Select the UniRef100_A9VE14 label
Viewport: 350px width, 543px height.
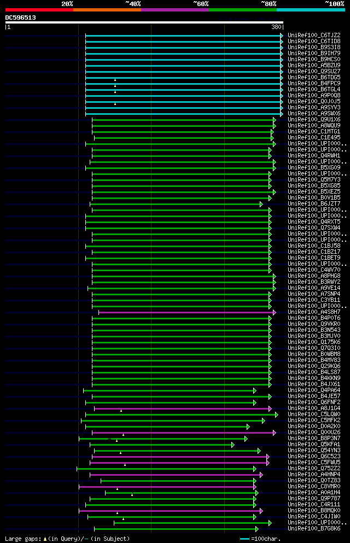pyautogui.click(x=314, y=288)
